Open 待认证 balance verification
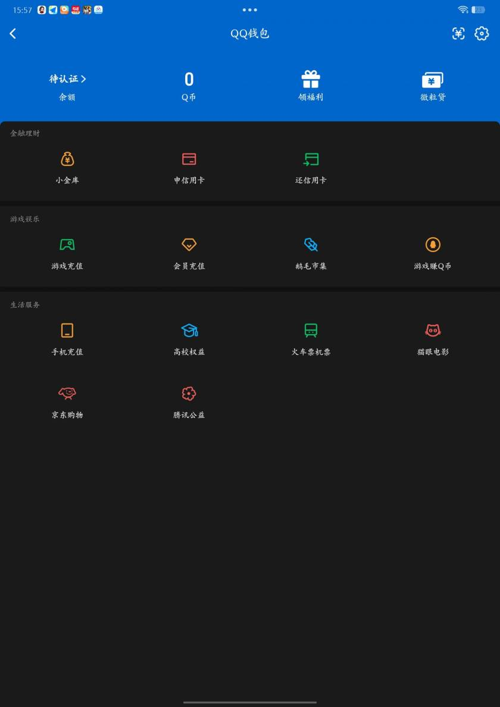This screenshot has width=500, height=707. [x=67, y=79]
